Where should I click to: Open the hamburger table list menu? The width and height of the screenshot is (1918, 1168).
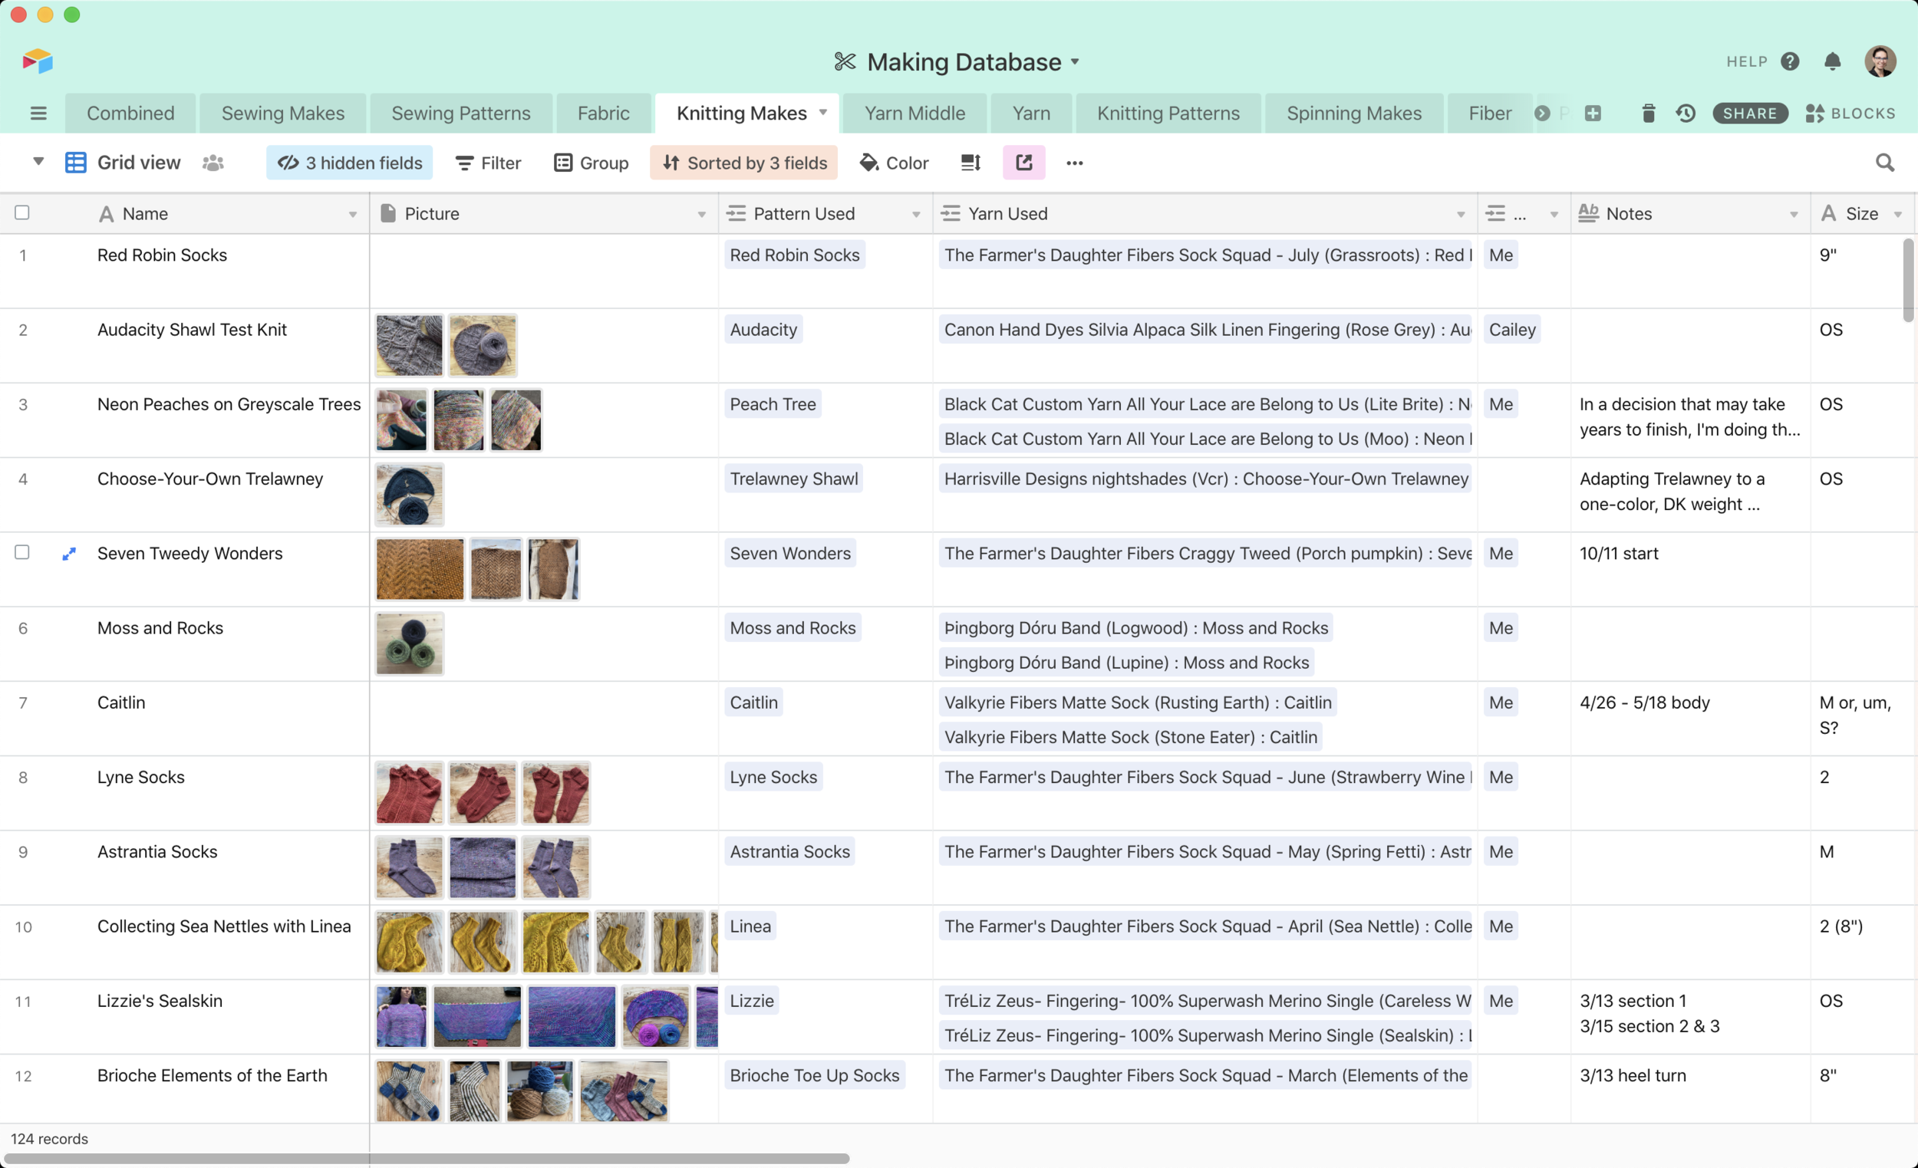(x=38, y=114)
